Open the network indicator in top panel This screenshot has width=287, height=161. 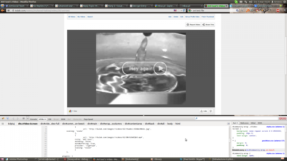click(246, 2)
